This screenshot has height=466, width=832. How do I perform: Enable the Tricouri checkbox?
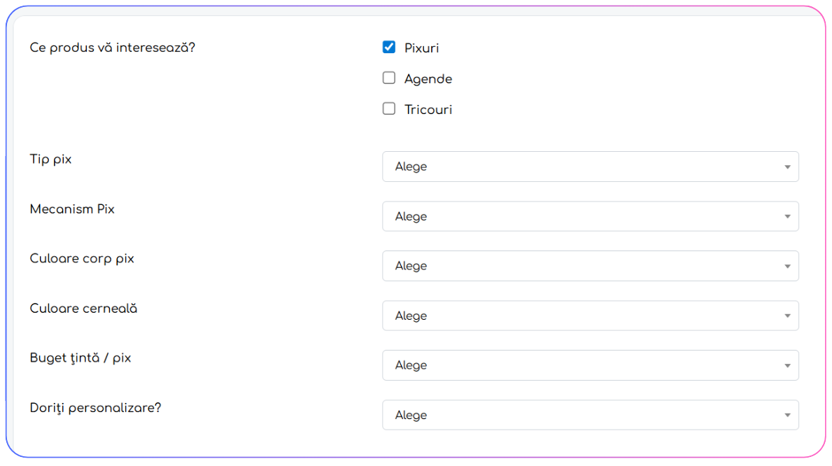click(x=389, y=109)
